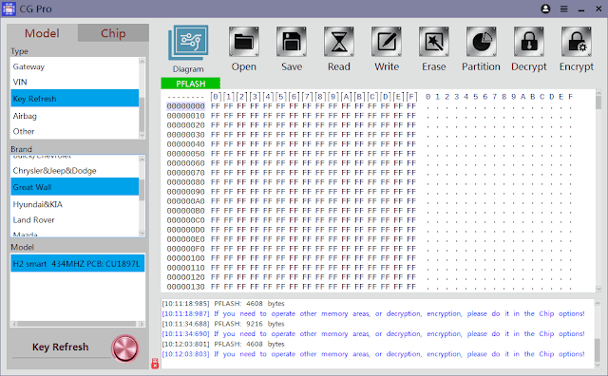Click the Decrypt padlock icon
This screenshot has width=608, height=376.
[529, 42]
